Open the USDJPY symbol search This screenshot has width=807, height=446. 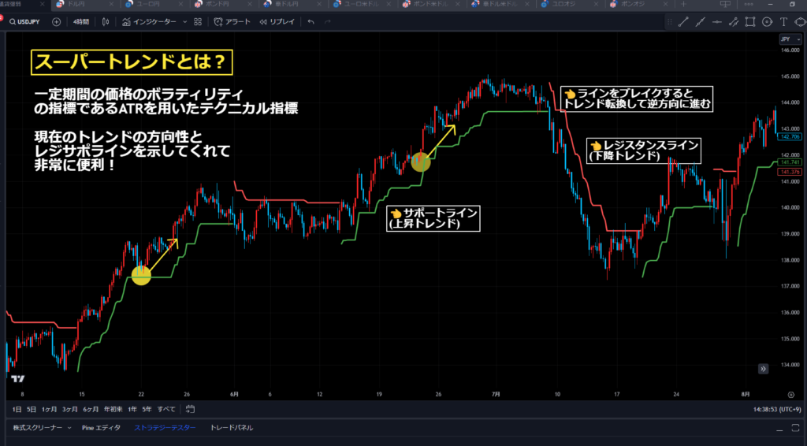coord(24,22)
